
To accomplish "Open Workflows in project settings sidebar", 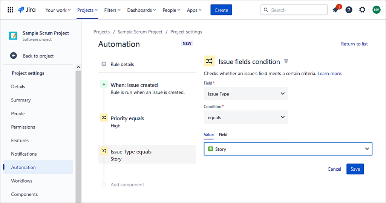I will [x=22, y=181].
